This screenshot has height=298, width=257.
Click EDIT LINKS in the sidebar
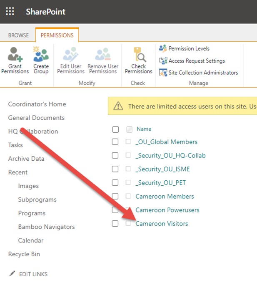[x=33, y=274]
